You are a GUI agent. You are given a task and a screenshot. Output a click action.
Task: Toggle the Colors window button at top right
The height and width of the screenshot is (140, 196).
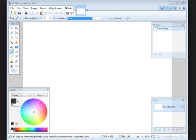[174, 8]
